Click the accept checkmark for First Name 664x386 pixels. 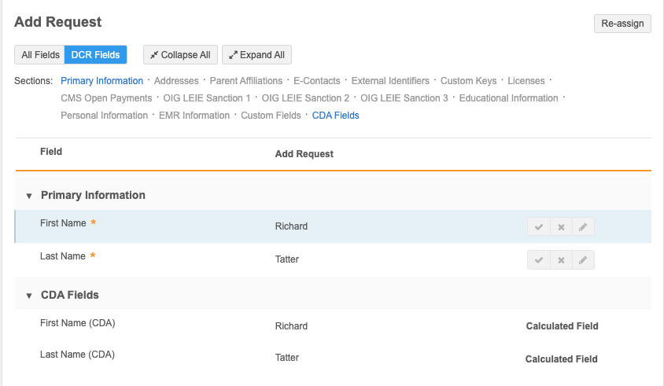[x=539, y=227]
